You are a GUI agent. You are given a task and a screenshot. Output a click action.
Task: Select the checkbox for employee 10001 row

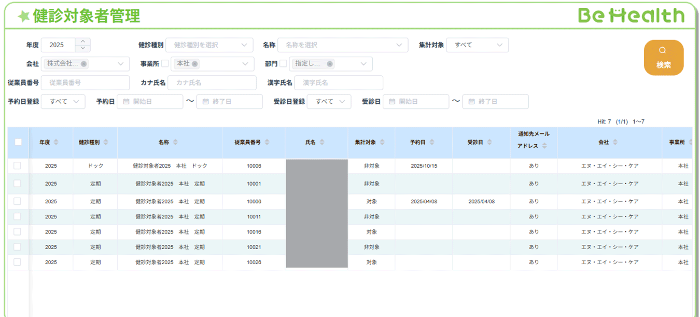[18, 184]
